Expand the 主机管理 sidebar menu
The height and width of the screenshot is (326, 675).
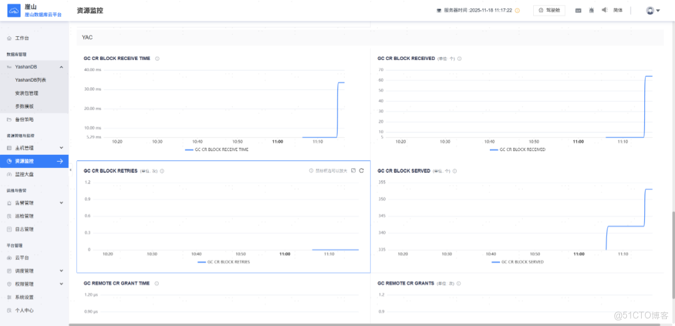(x=61, y=148)
